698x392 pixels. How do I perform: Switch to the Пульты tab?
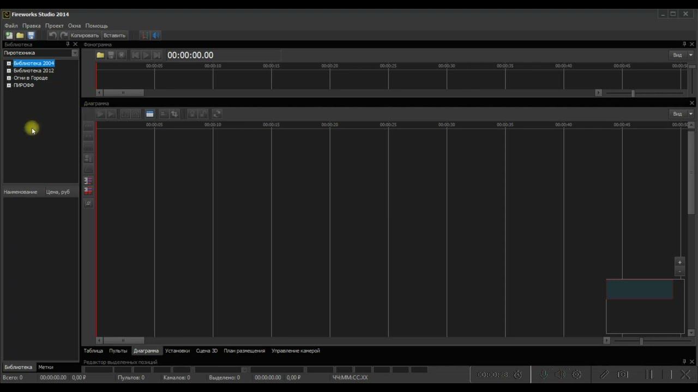click(118, 351)
